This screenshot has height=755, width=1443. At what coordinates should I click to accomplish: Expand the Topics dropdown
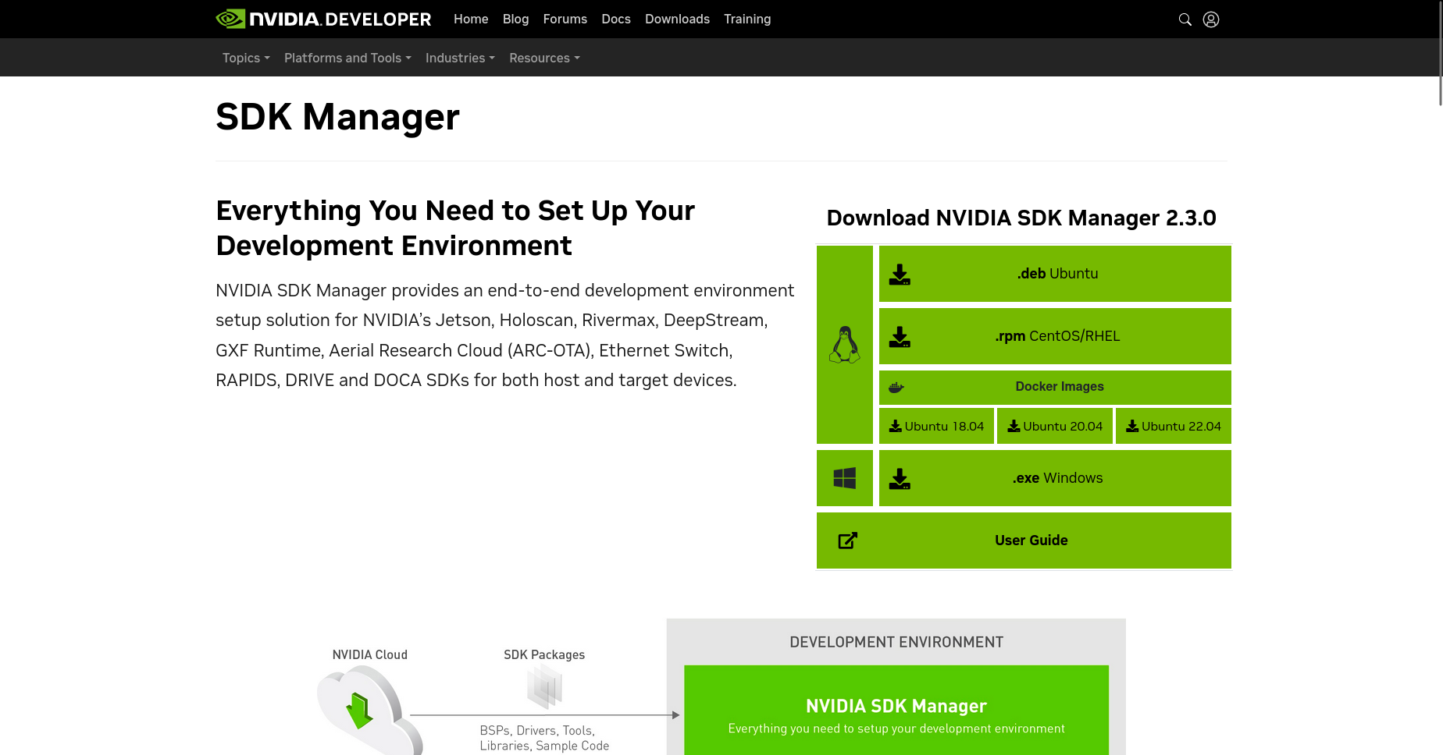(246, 58)
